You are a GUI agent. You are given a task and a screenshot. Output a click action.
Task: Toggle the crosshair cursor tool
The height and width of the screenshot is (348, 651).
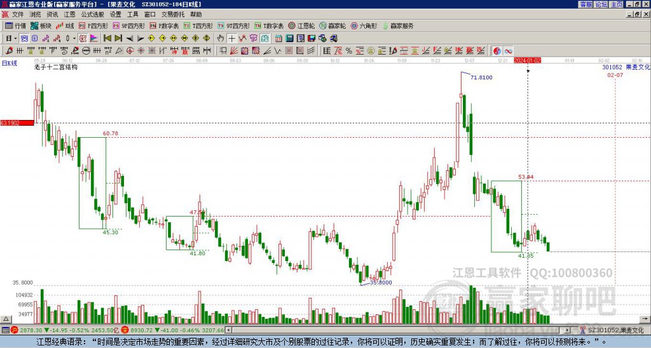click(231, 39)
